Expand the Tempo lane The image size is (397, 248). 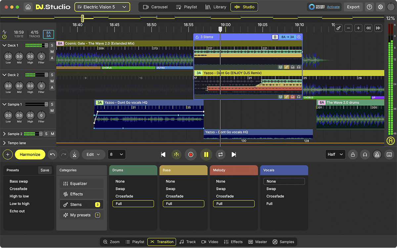(5, 143)
